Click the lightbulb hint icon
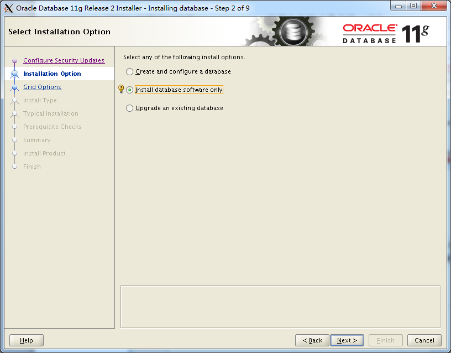The image size is (451, 353). tap(121, 89)
